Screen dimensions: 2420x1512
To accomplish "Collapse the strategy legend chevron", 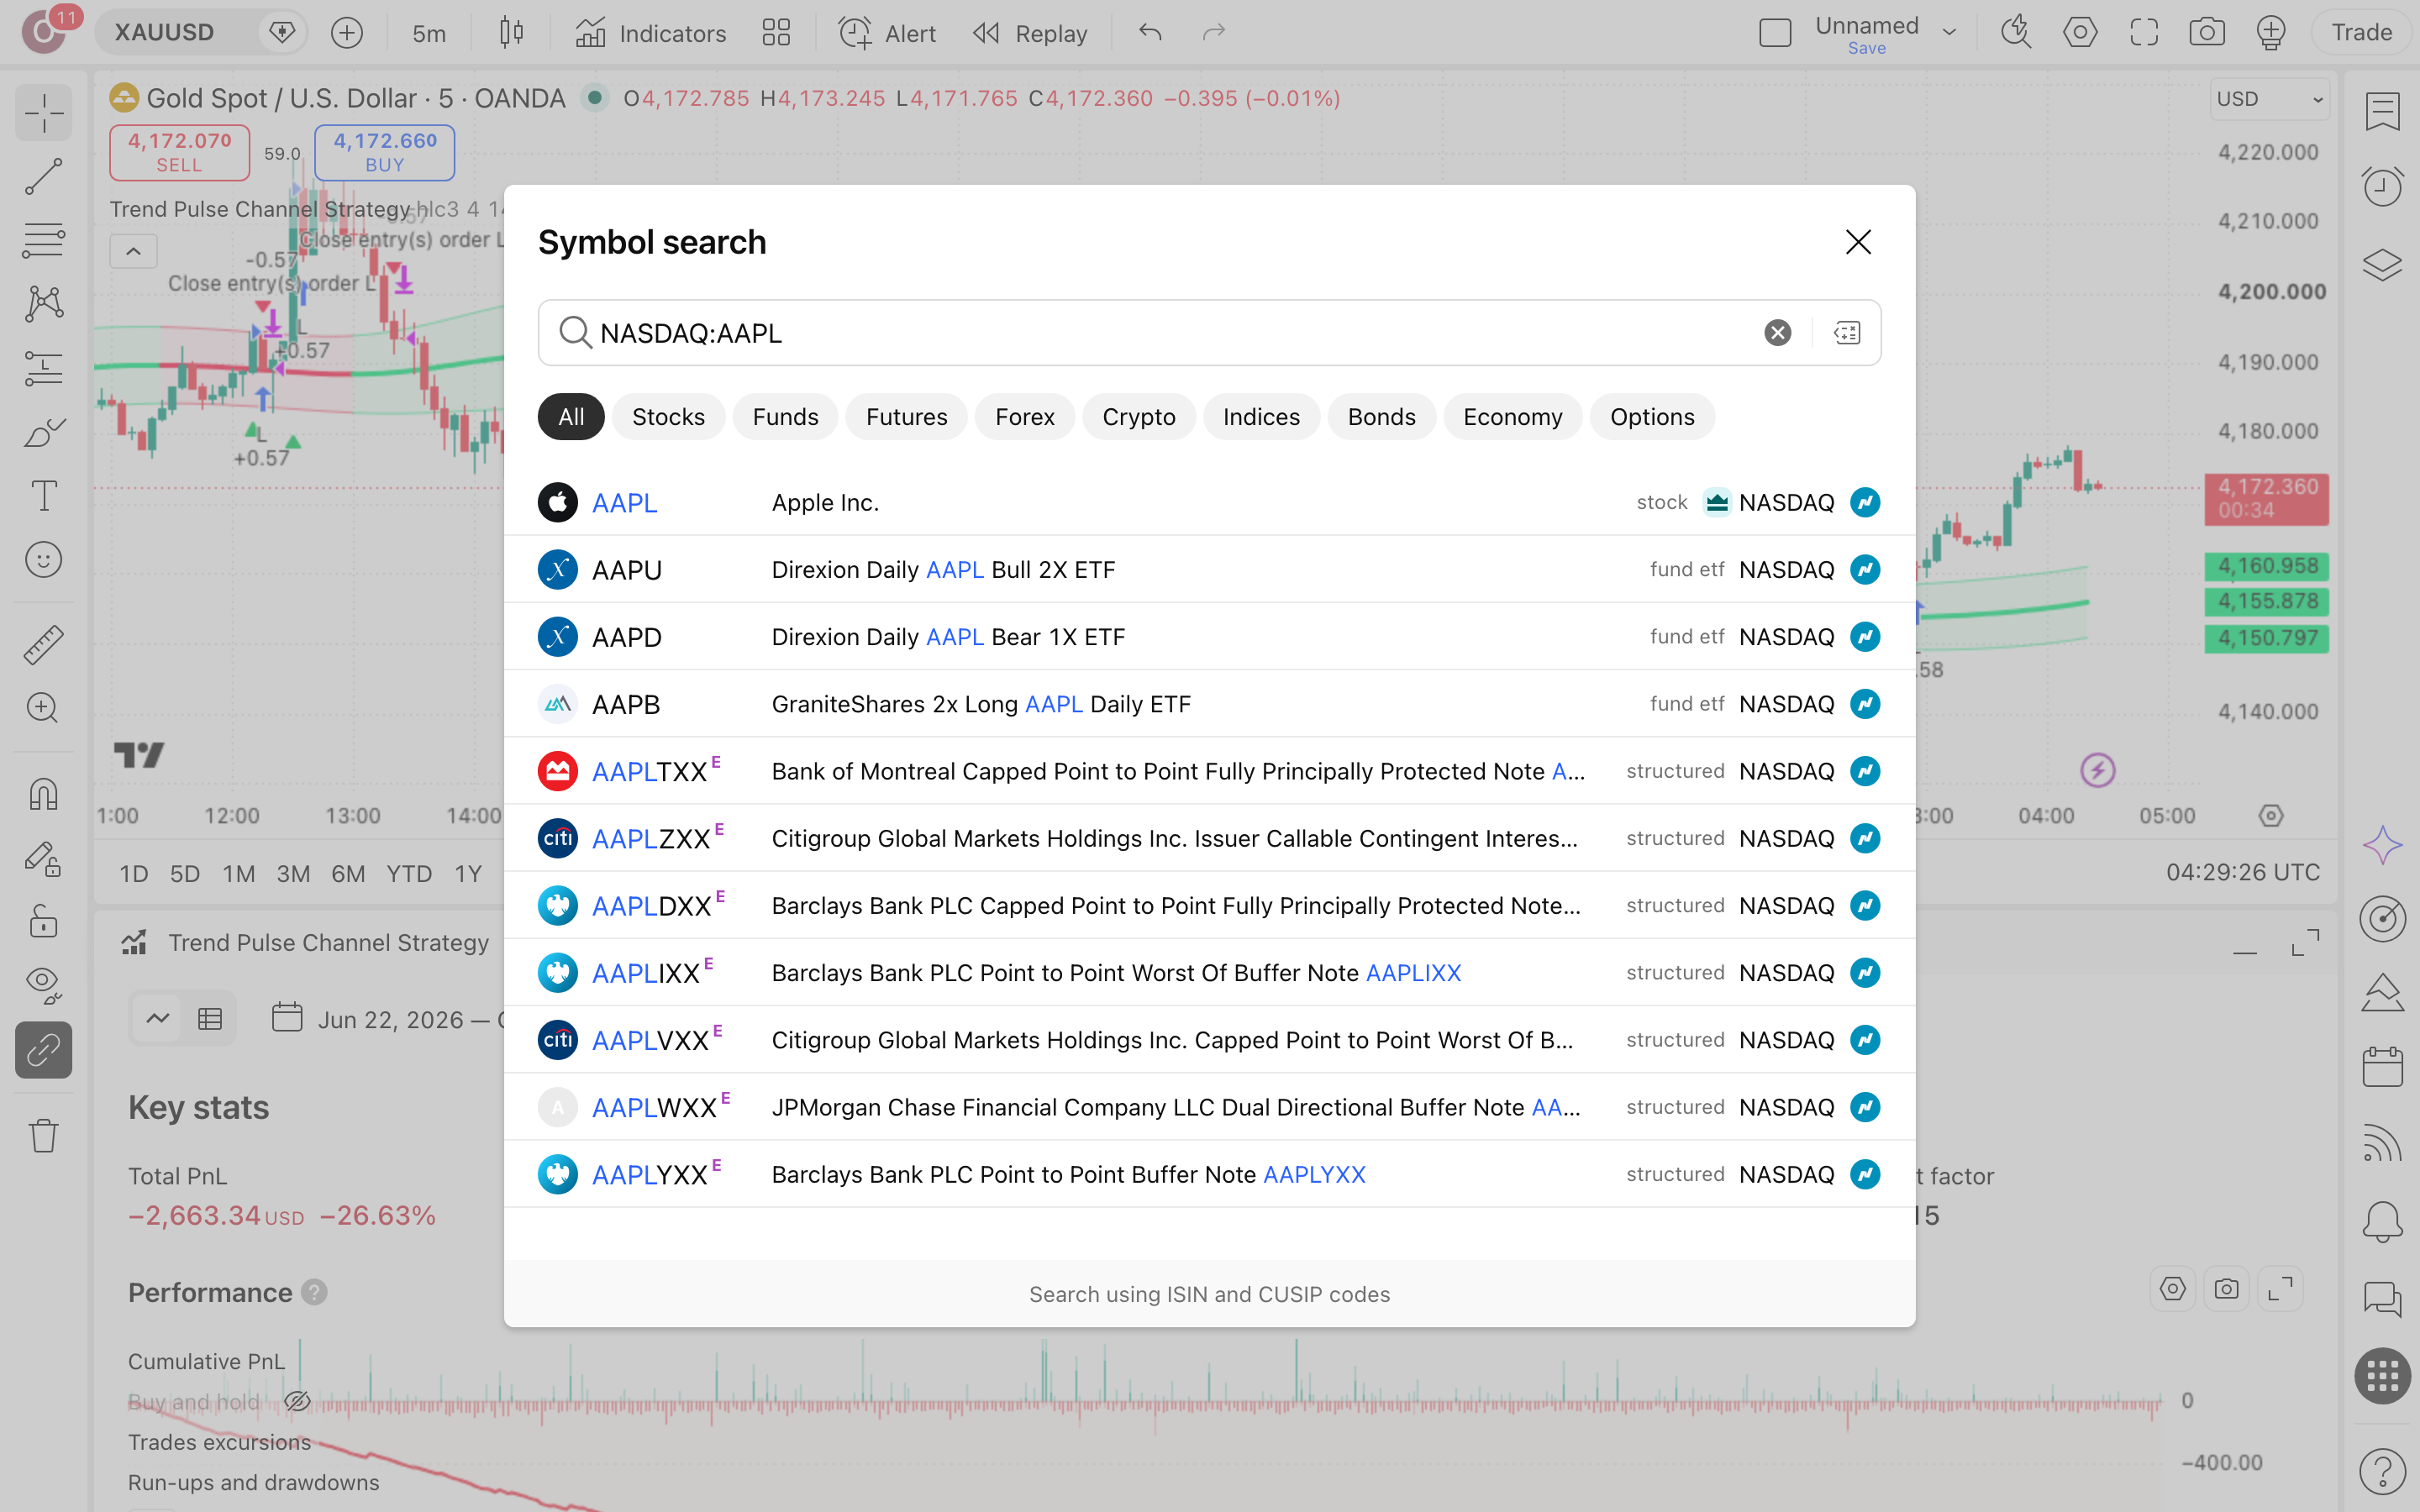I will coord(133,251).
